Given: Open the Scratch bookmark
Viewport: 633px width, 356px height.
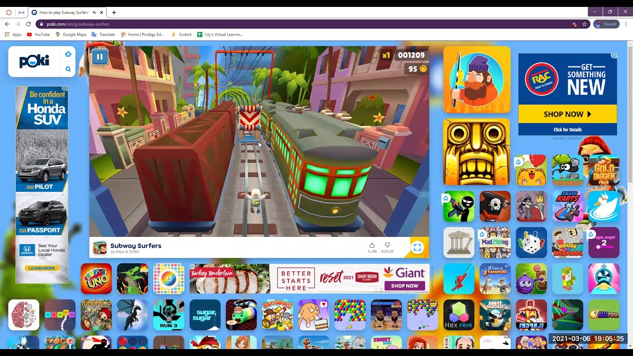Looking at the screenshot, I should pos(181,35).
